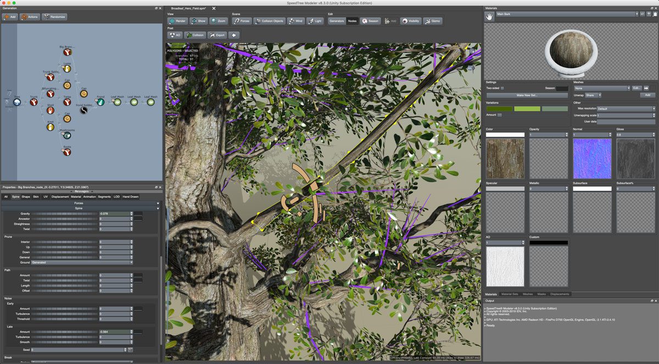The height and width of the screenshot is (364, 659).
Task: Open the Light scene tool
Action: 315,21
